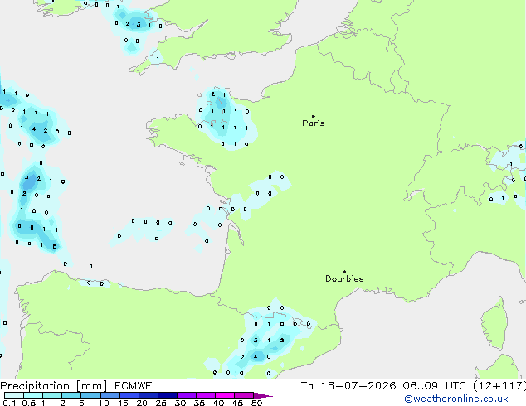Pick the 45–50 mm legend swatch
The height and width of the screenshot is (406, 526).
(244, 395)
